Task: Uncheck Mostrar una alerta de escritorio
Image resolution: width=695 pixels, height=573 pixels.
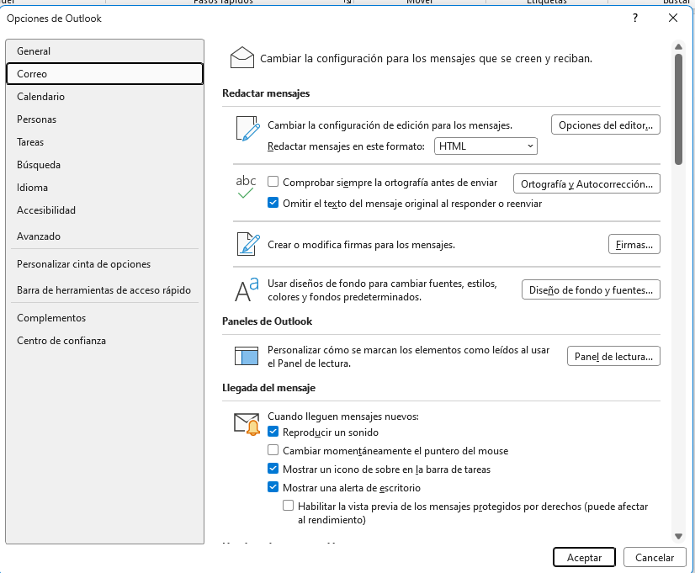Action: (273, 487)
